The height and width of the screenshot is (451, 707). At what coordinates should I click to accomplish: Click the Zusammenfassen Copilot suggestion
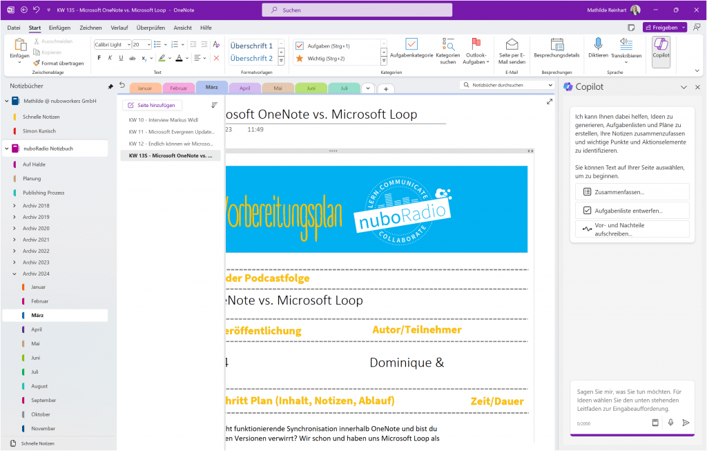pos(632,191)
